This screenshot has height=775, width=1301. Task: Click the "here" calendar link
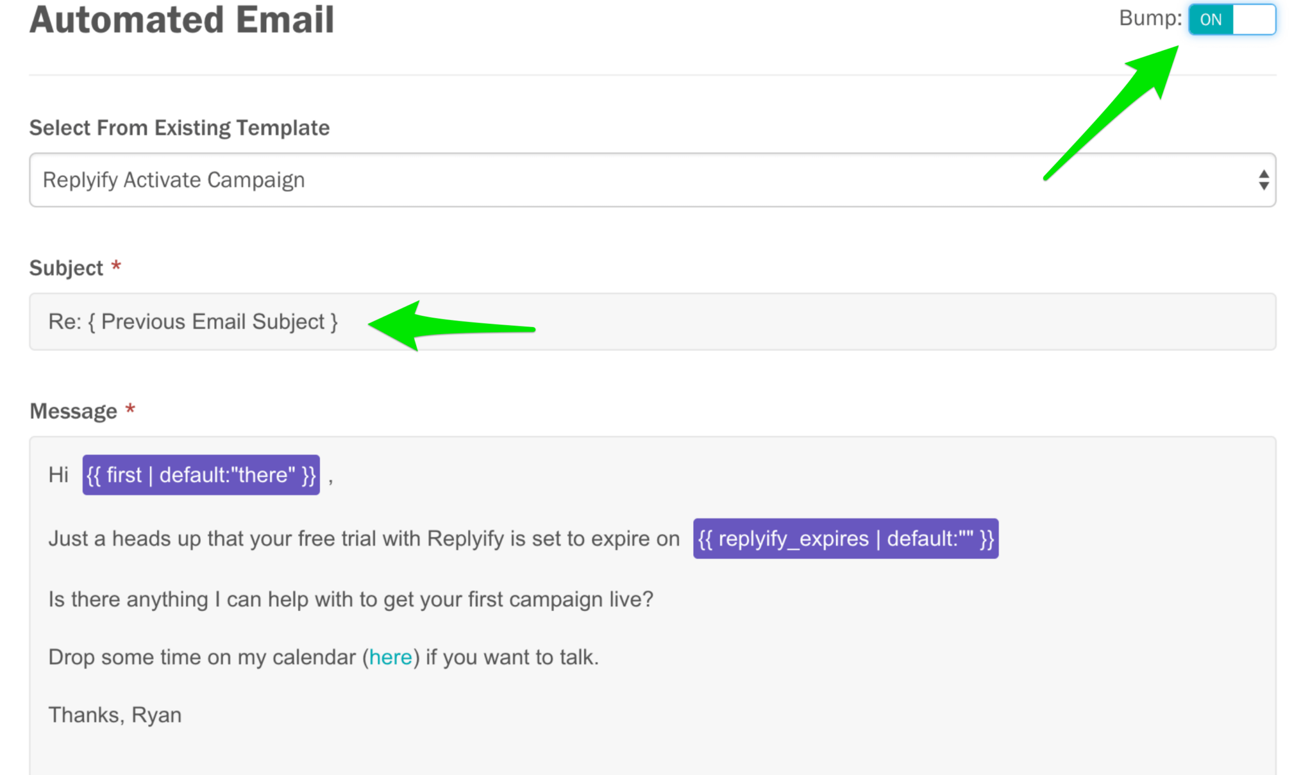click(x=390, y=657)
